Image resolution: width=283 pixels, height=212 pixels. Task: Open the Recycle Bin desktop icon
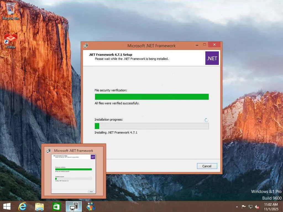click(x=11, y=11)
